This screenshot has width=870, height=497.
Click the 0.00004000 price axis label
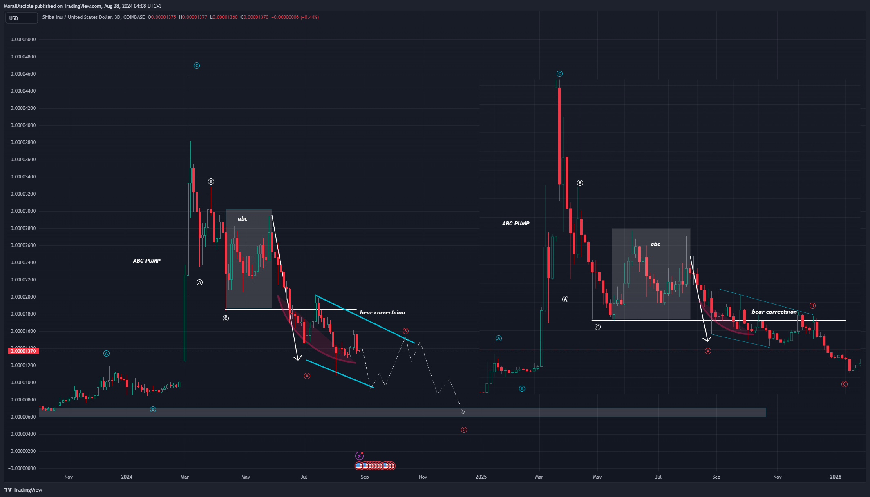coord(23,125)
